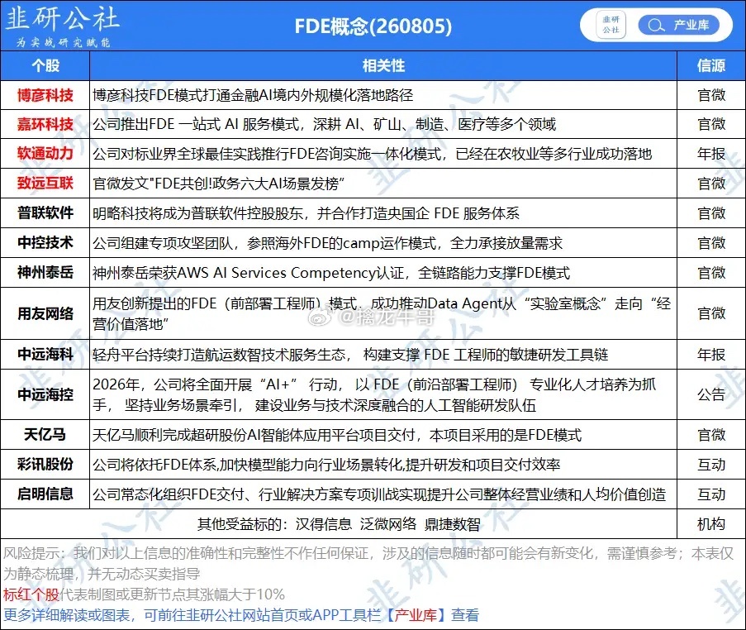Screen dimensions: 746x630
Task: Click red 标红个股 legend text
Action: coord(31,594)
